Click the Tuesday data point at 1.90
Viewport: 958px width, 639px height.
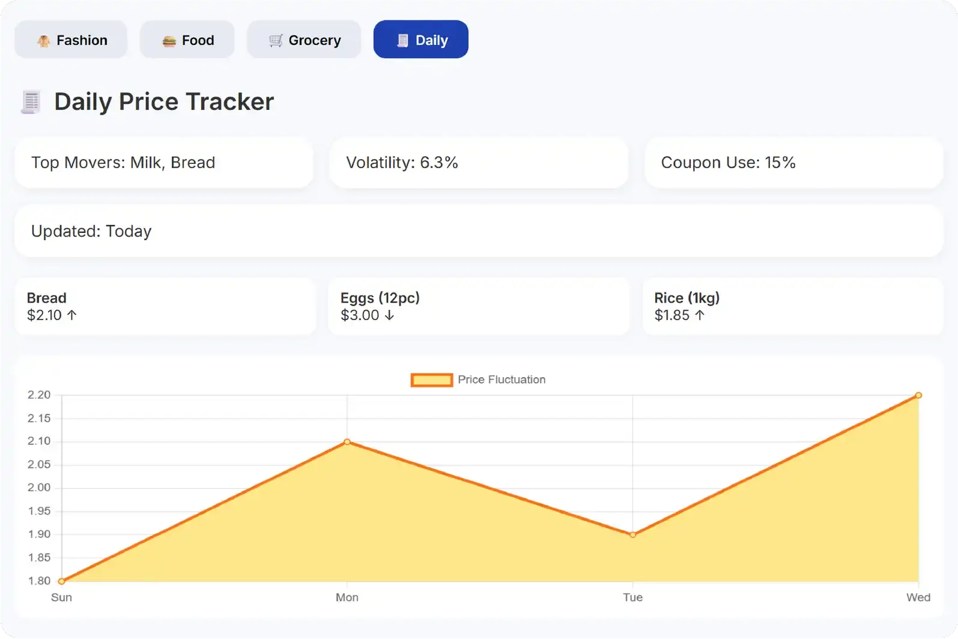point(633,535)
